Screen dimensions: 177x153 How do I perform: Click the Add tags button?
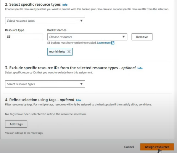(x=16, y=124)
